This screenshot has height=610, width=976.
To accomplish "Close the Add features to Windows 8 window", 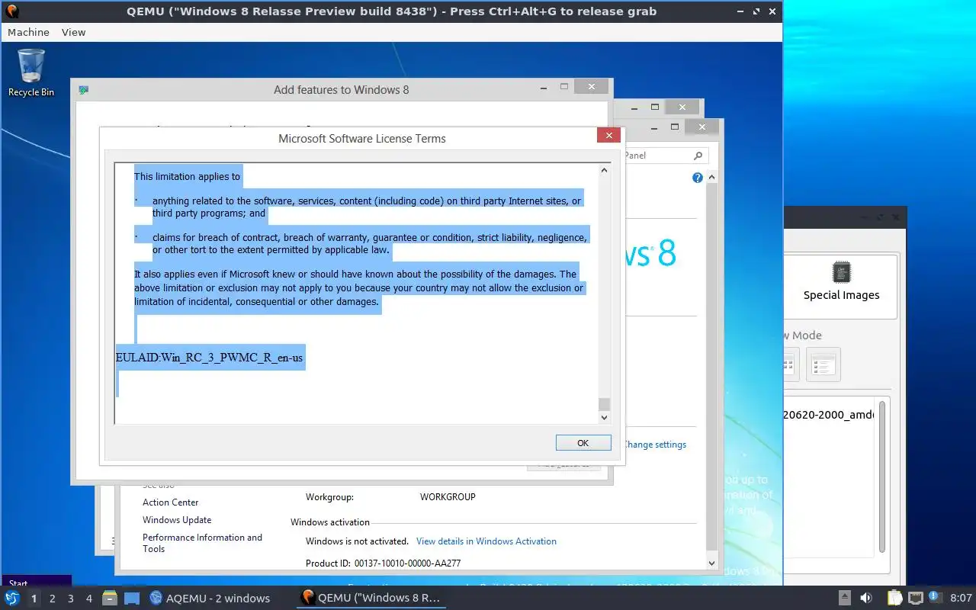I will pyautogui.click(x=591, y=87).
